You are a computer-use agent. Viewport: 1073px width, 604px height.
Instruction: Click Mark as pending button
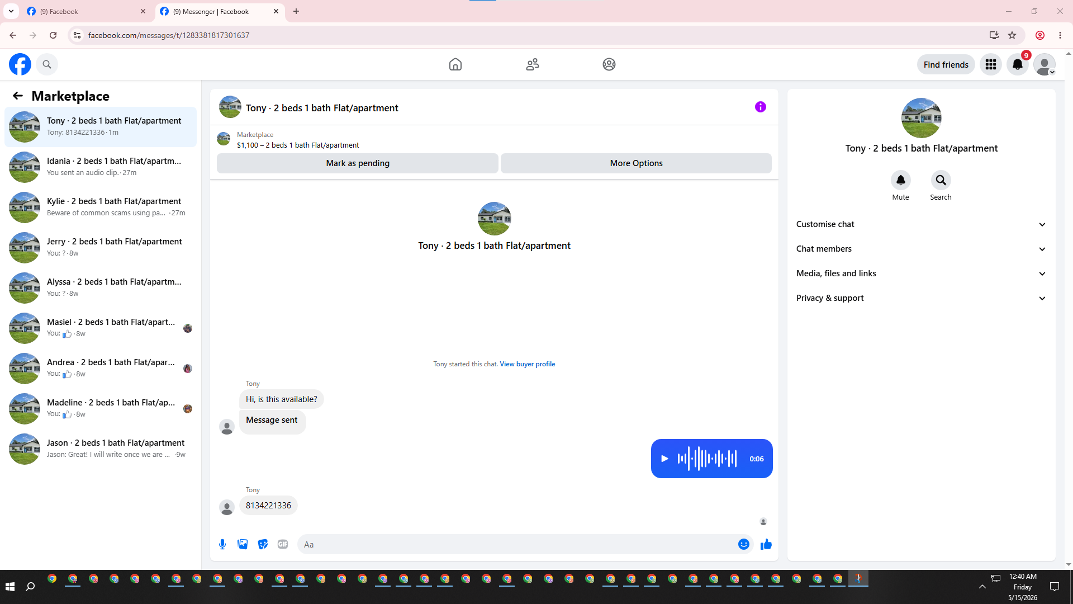pos(358,163)
